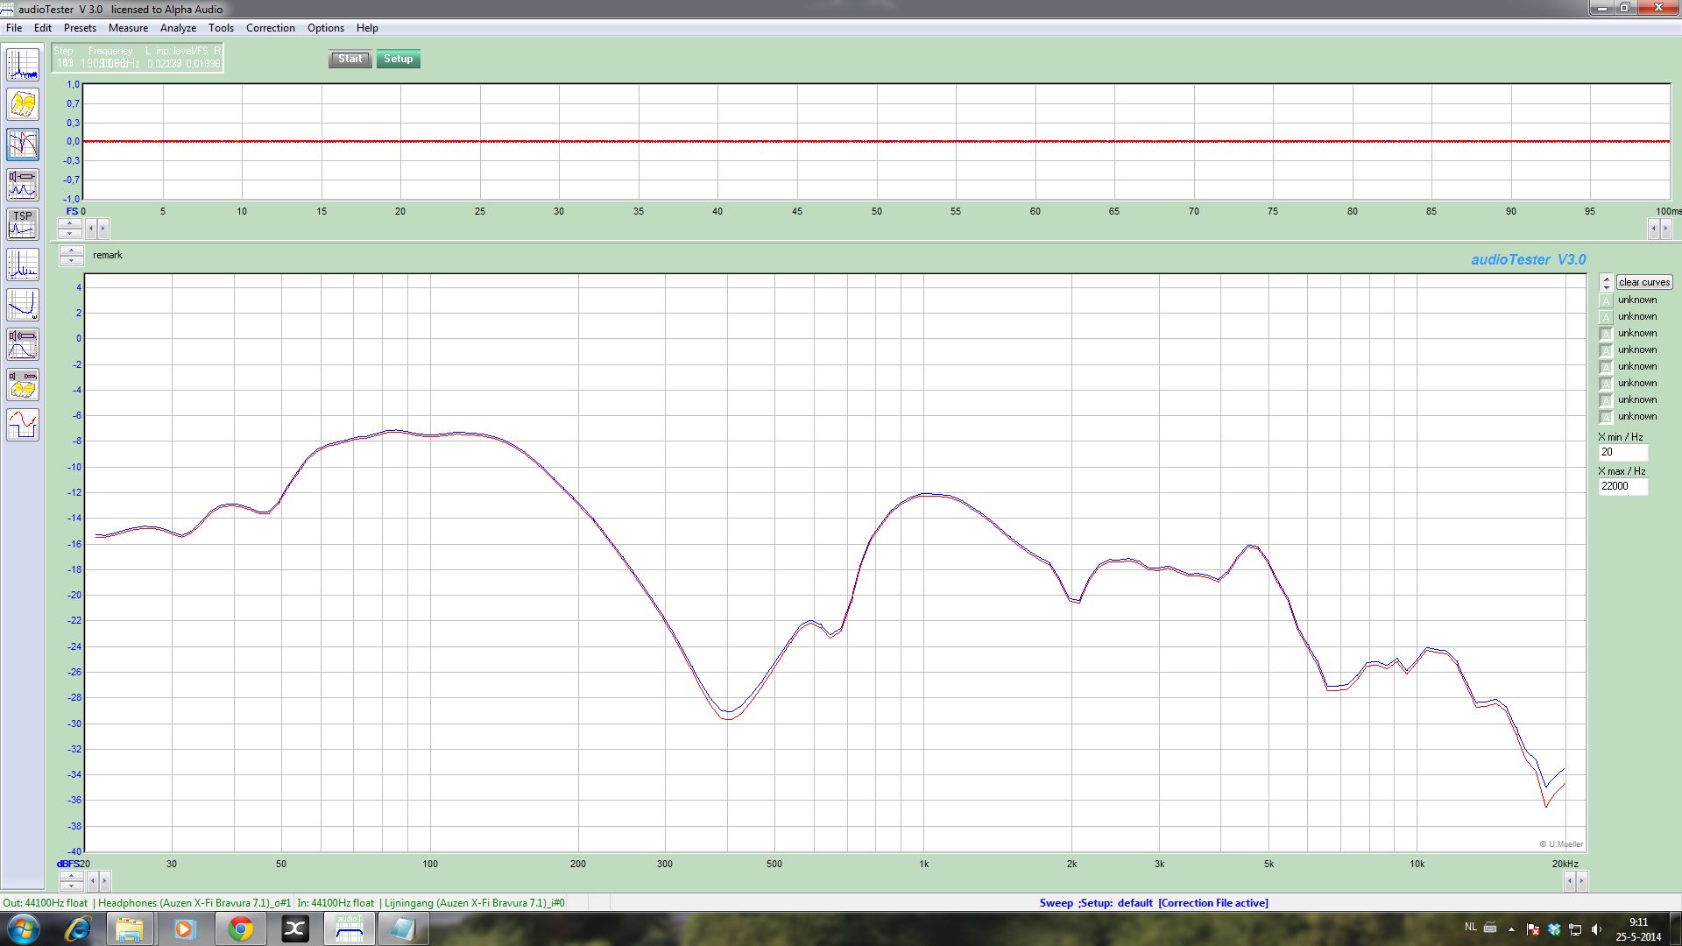Click the Start measurement button
Viewport: 1682px width, 946px height.
(350, 59)
